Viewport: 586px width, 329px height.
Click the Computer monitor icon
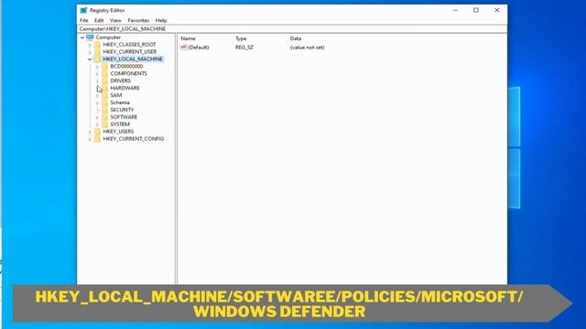point(90,37)
